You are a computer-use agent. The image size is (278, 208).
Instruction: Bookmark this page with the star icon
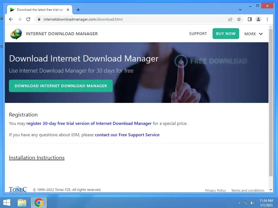[x=239, y=19]
